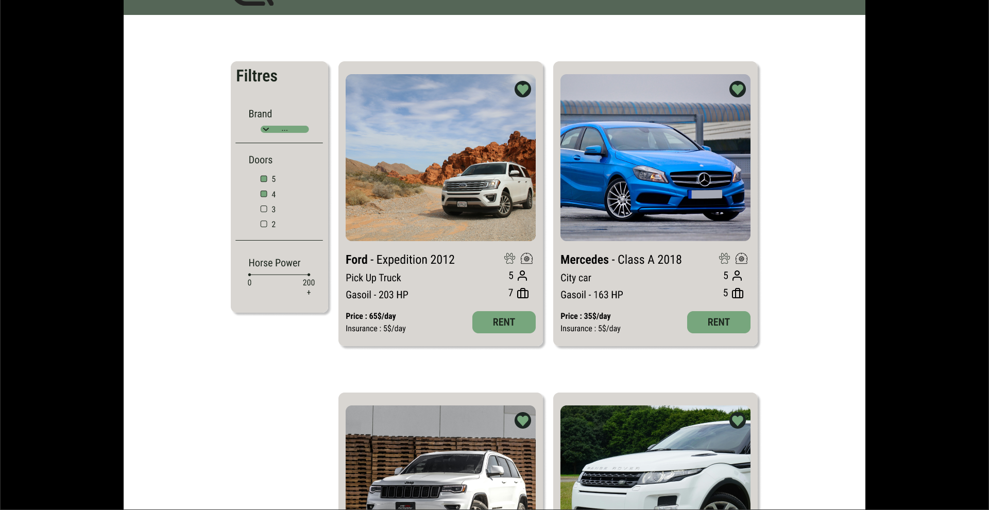Click the heart on the Range Rover photo
This screenshot has height=510, width=989.
coord(737,421)
